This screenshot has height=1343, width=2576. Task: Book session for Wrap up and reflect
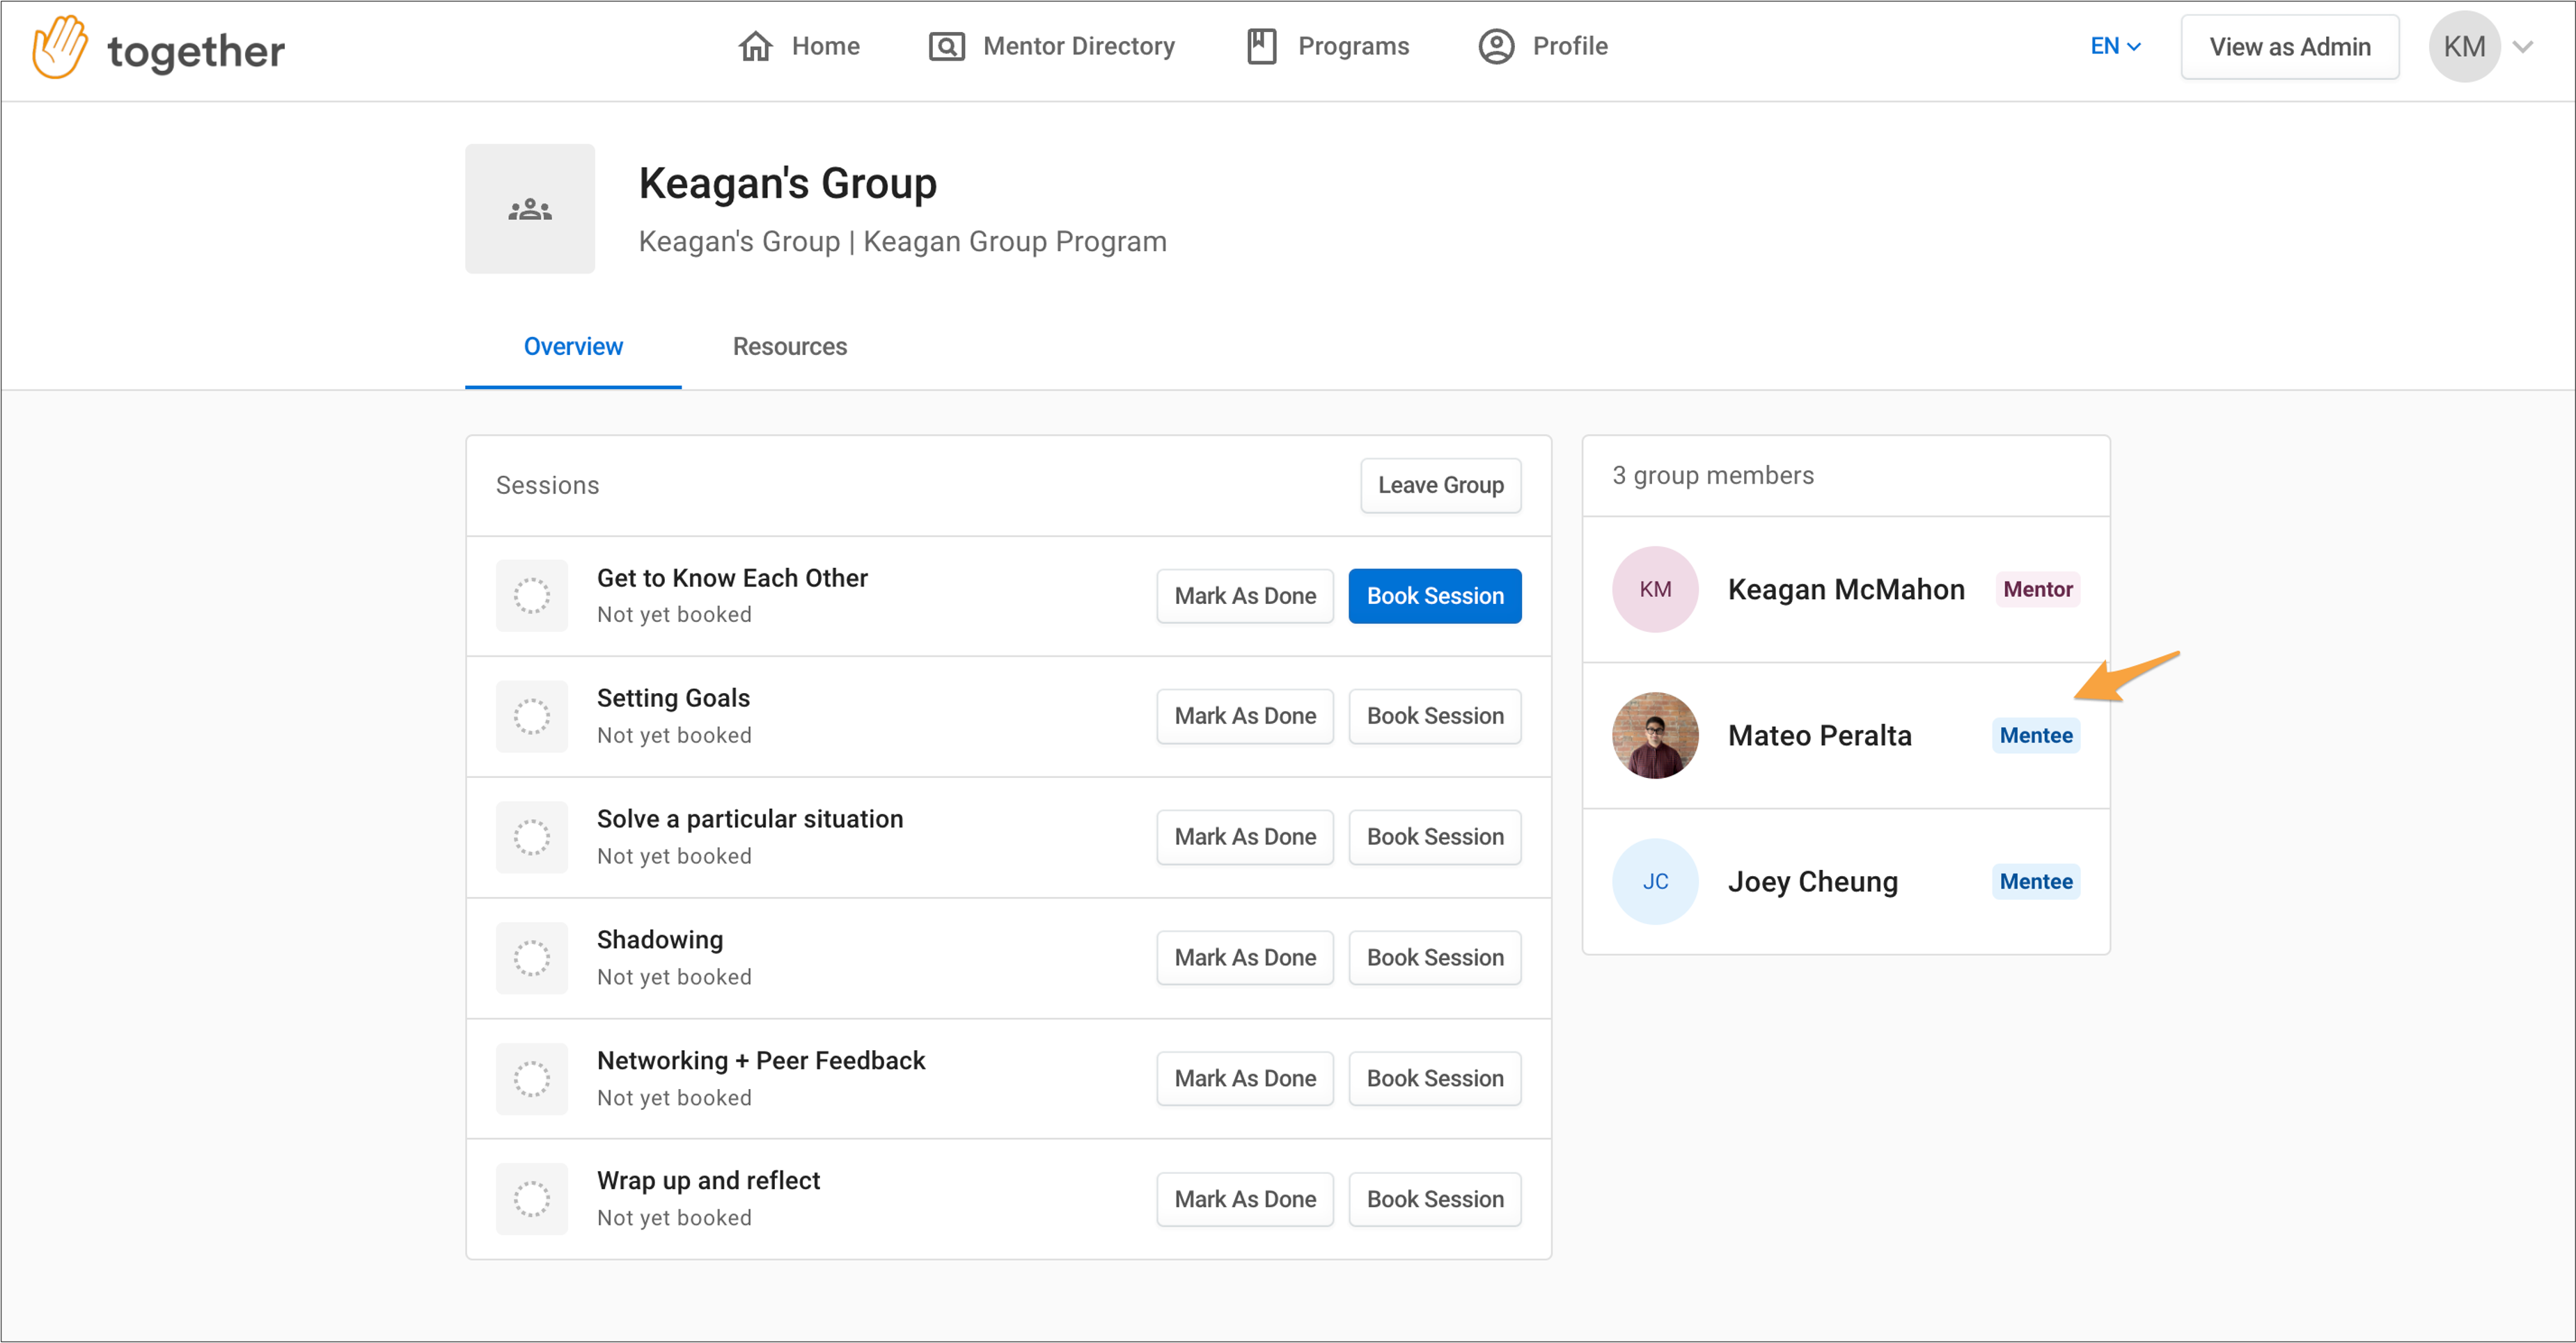pyautogui.click(x=1435, y=1199)
